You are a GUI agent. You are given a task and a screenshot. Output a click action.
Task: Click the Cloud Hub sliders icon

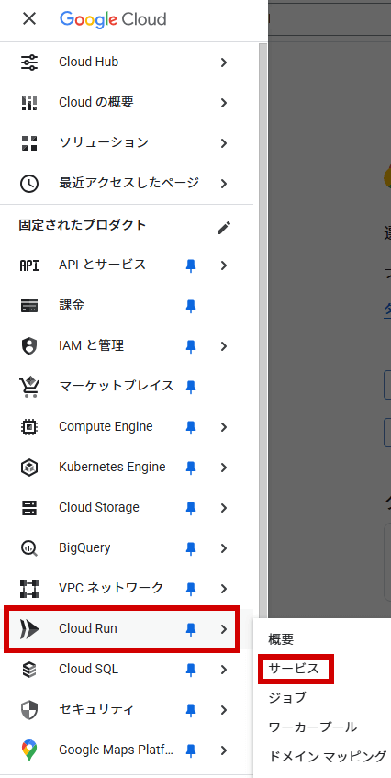point(29,62)
